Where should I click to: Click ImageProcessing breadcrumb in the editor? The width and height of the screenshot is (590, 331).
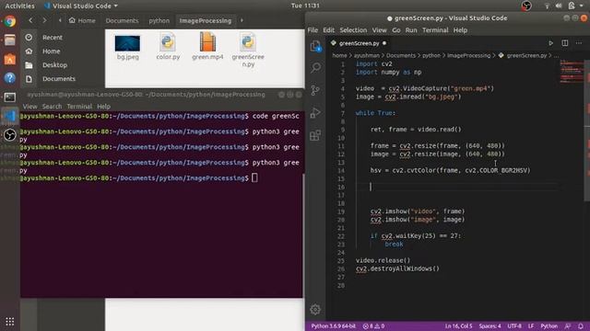(x=468, y=55)
